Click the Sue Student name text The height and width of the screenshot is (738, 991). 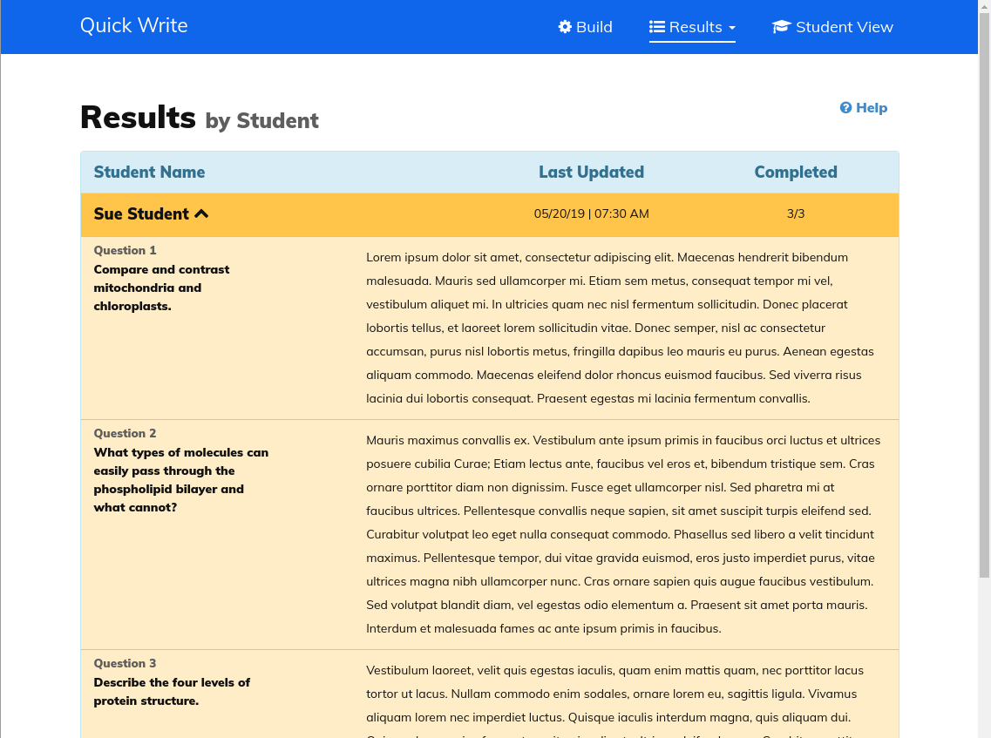[141, 213]
